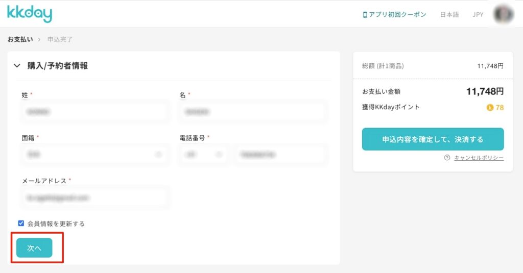Open the app first-time coupon link
This screenshot has height=273, width=523.
395,15
